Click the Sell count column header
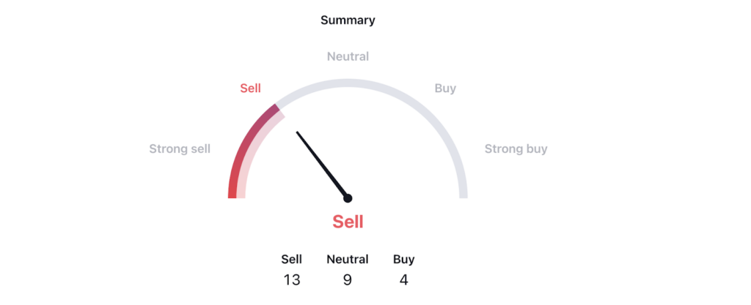The height and width of the screenshot is (305, 751). (291, 259)
